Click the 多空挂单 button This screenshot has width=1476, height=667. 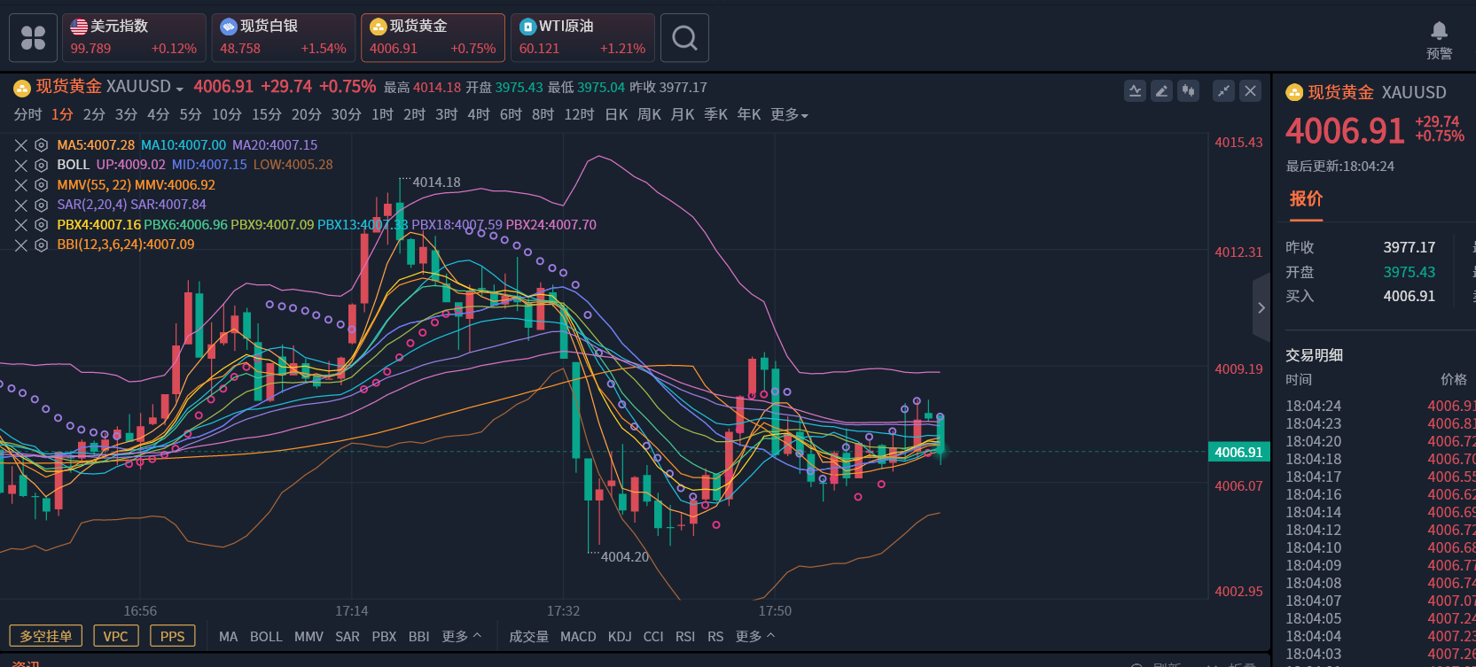pyautogui.click(x=46, y=636)
